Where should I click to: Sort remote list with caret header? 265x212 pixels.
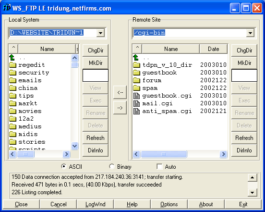pos(137,49)
